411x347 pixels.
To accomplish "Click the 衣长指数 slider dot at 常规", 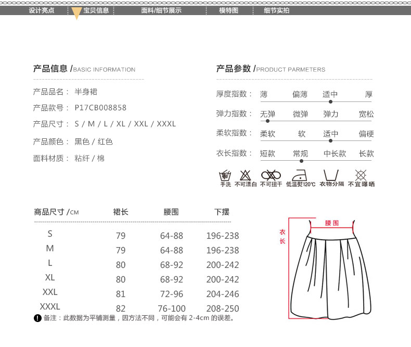I will coord(301,161).
